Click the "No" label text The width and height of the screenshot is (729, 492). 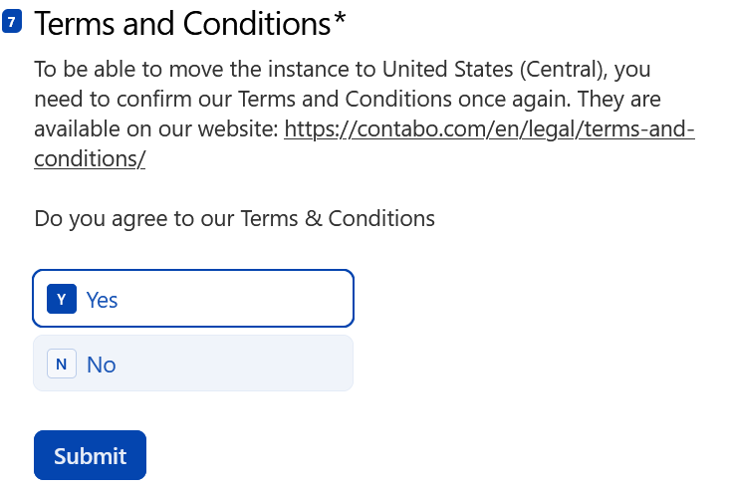(x=102, y=366)
